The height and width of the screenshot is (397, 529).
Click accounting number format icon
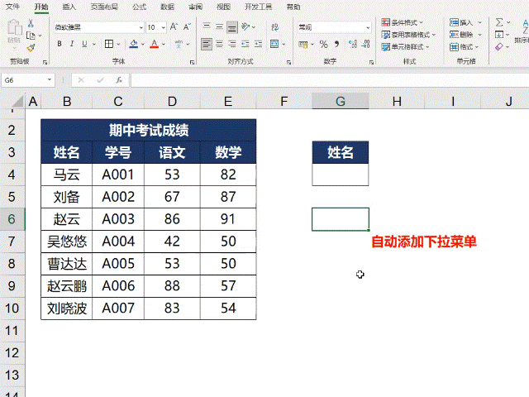click(303, 44)
